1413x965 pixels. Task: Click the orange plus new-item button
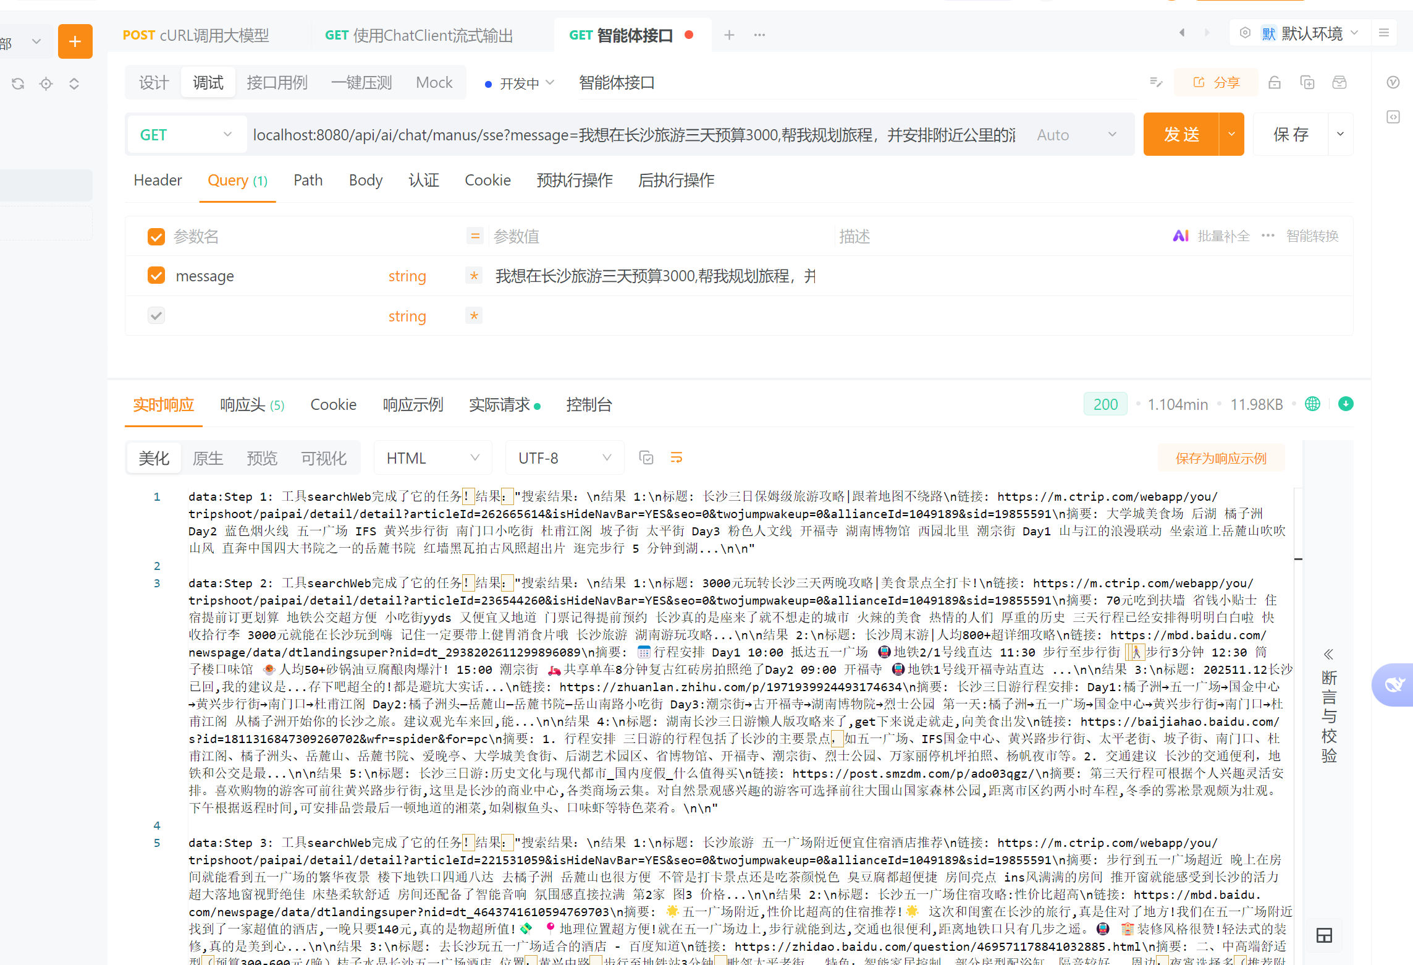pyautogui.click(x=75, y=41)
